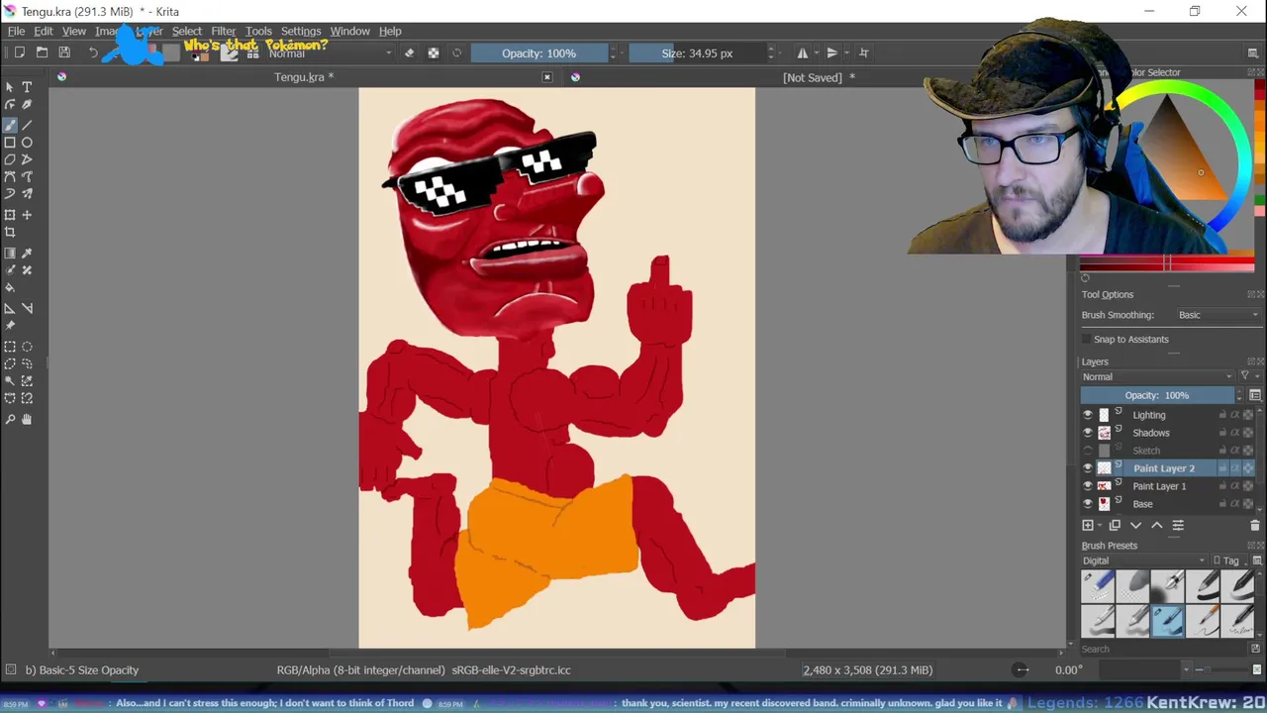Select the Base layer
The image size is (1267, 713).
[1142, 504]
